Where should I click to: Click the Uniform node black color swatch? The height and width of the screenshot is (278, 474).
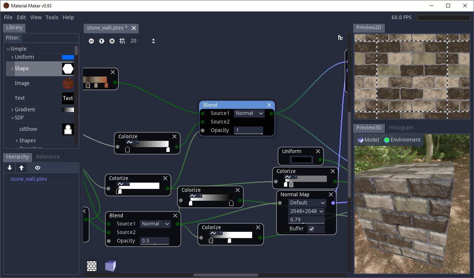pos(301,160)
